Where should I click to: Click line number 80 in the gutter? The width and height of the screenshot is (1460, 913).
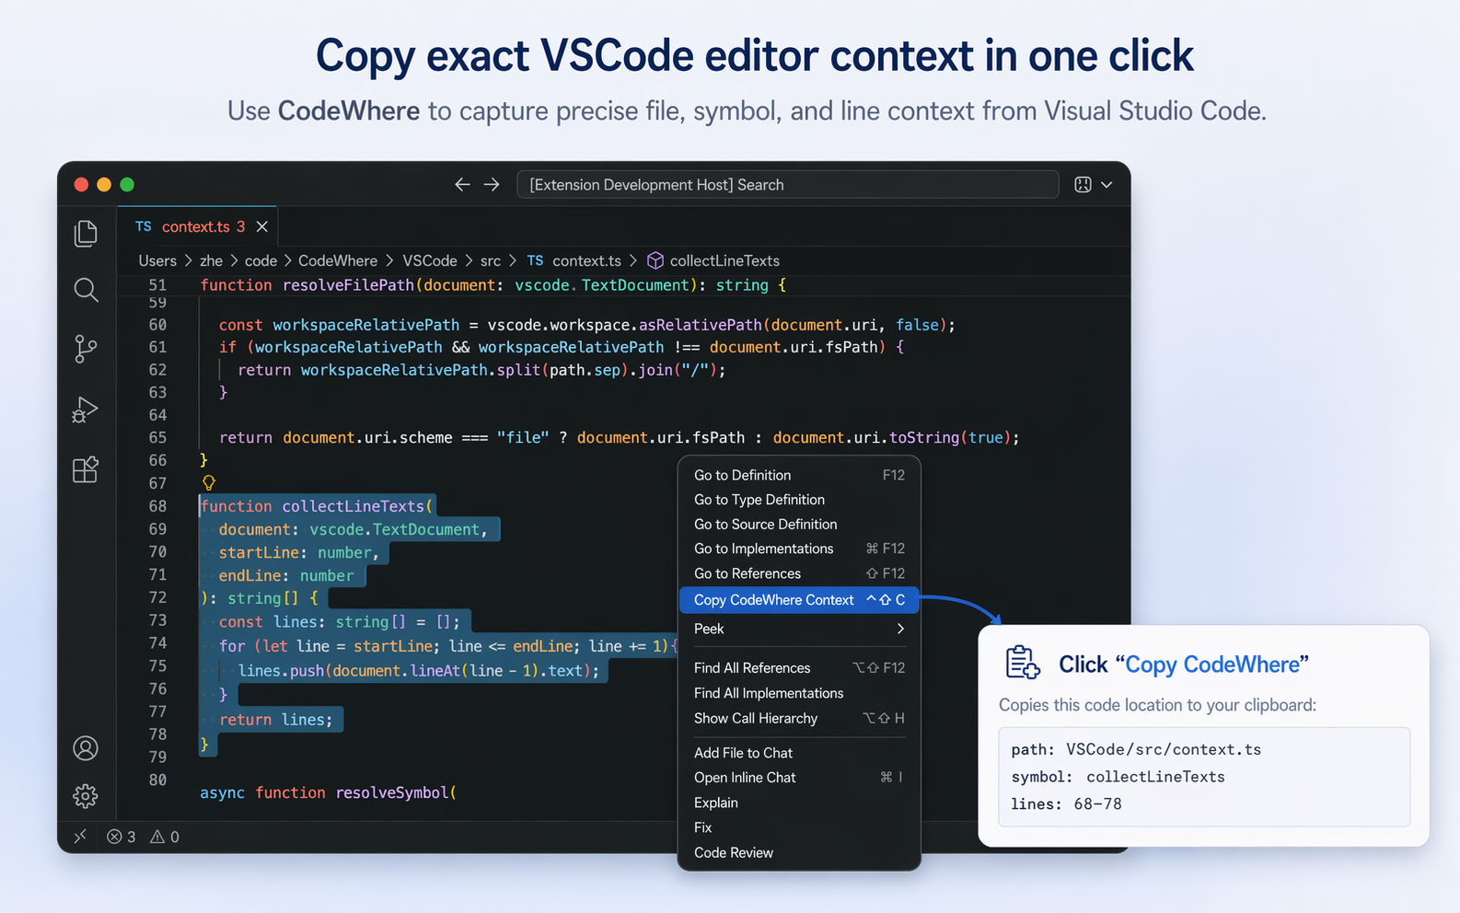[x=158, y=780]
